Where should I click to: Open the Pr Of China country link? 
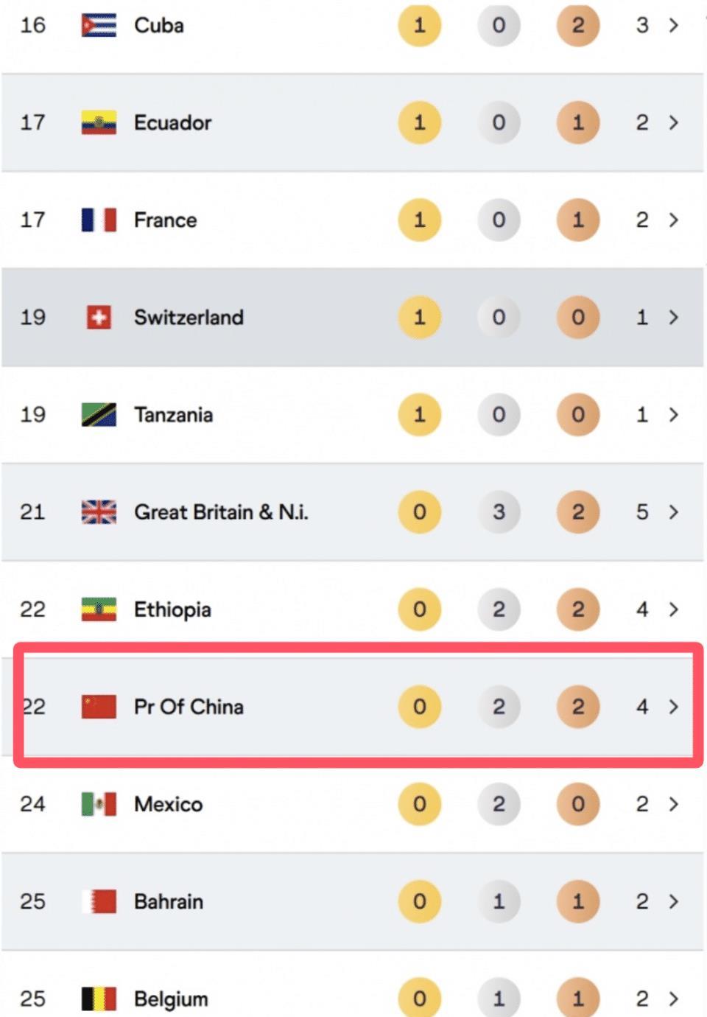click(x=189, y=707)
